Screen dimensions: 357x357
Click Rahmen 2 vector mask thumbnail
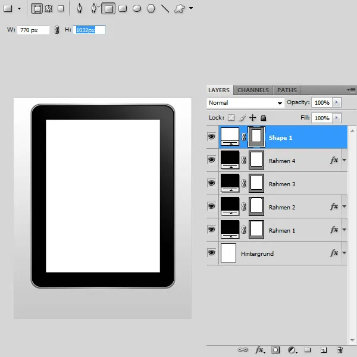point(256,206)
